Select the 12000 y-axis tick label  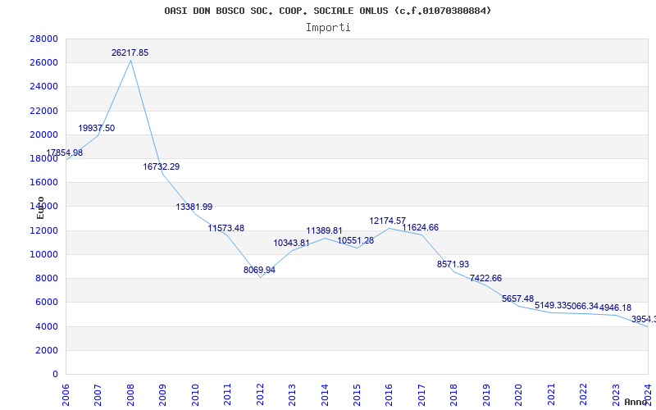click(44, 230)
